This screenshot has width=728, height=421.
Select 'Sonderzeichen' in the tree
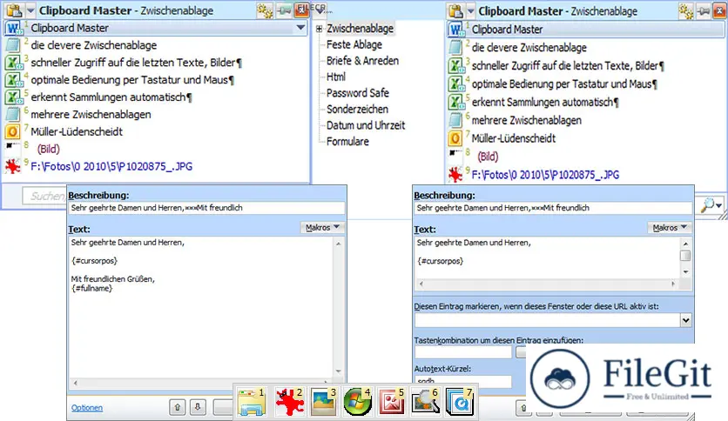pos(357,110)
